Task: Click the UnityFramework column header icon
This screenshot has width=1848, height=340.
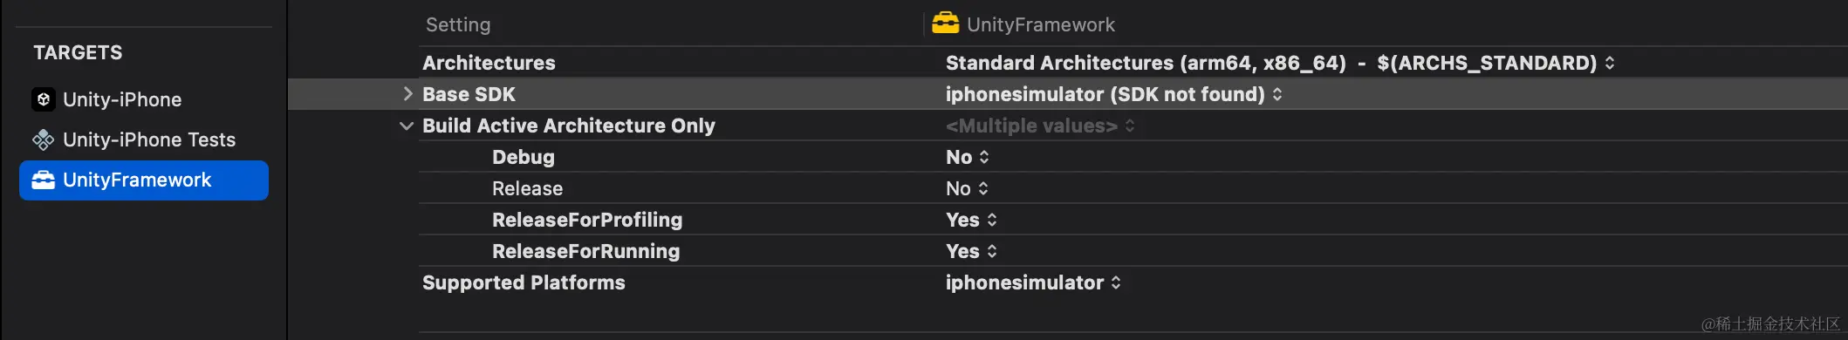Action: (945, 24)
